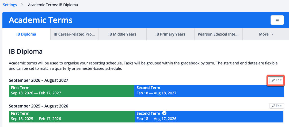Click the Academic Terms page title

point(41,20)
